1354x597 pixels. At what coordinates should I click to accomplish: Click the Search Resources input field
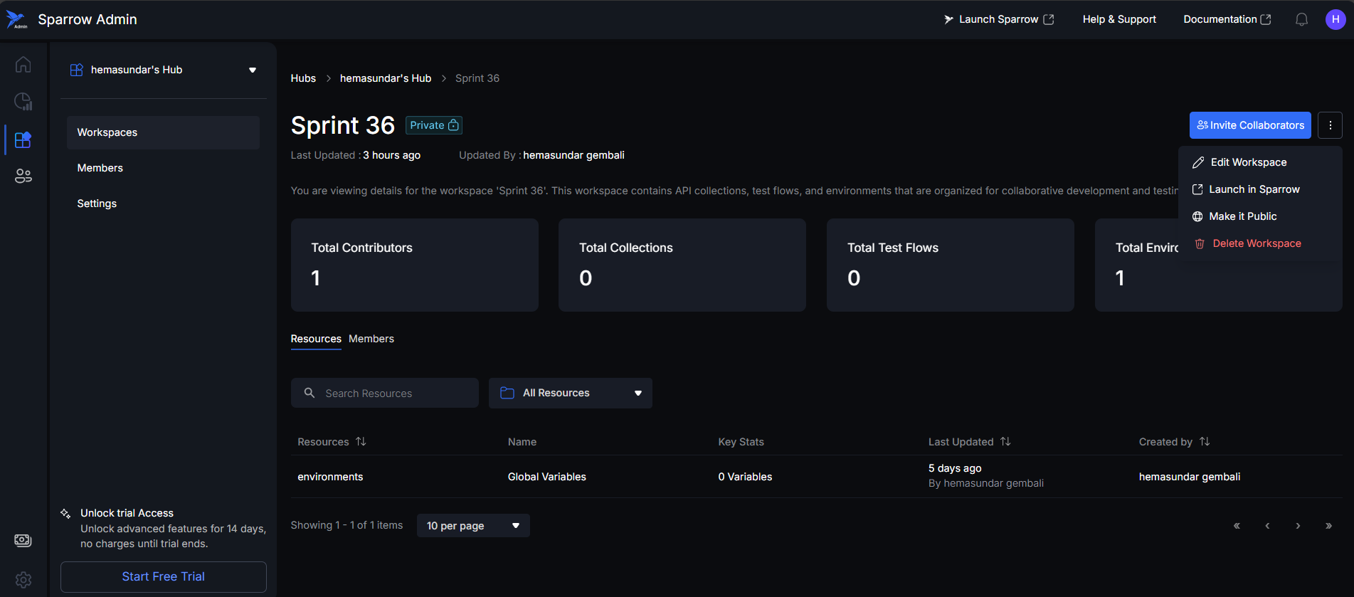click(x=391, y=393)
